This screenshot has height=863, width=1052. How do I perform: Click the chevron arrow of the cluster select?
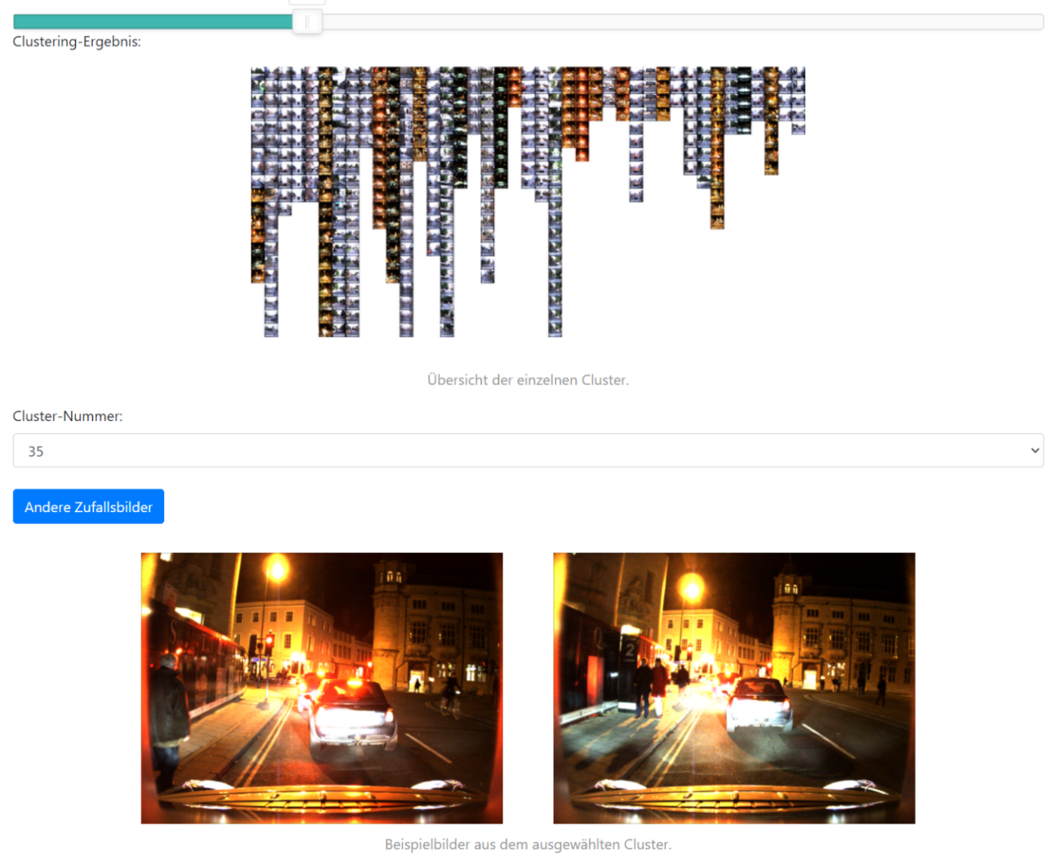1034,450
